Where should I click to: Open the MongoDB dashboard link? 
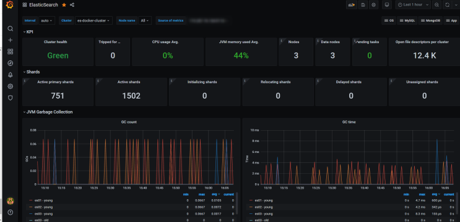coord(431,20)
